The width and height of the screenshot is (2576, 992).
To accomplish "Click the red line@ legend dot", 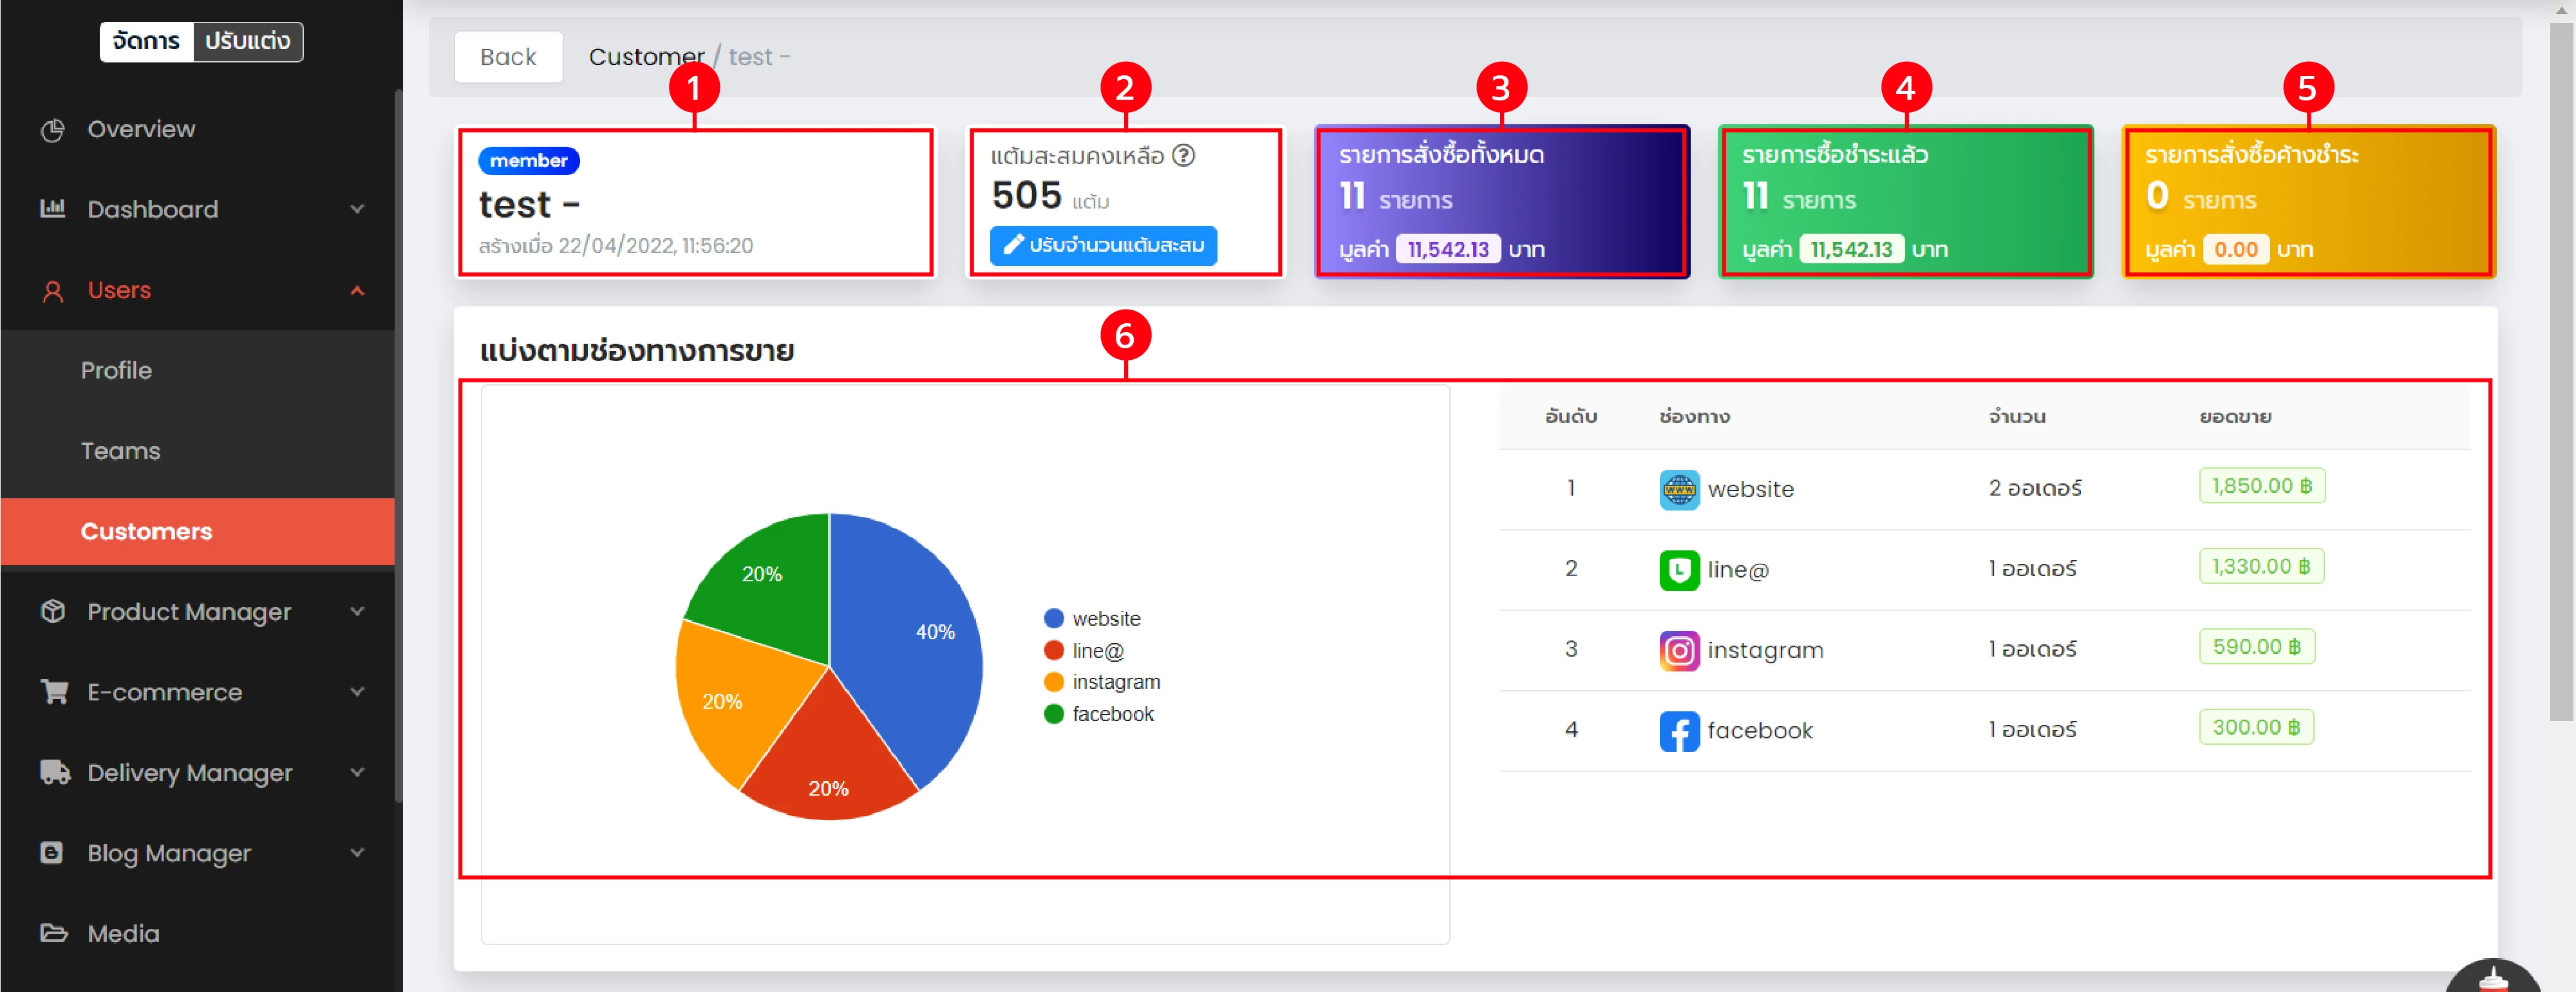I will [x=1053, y=651].
